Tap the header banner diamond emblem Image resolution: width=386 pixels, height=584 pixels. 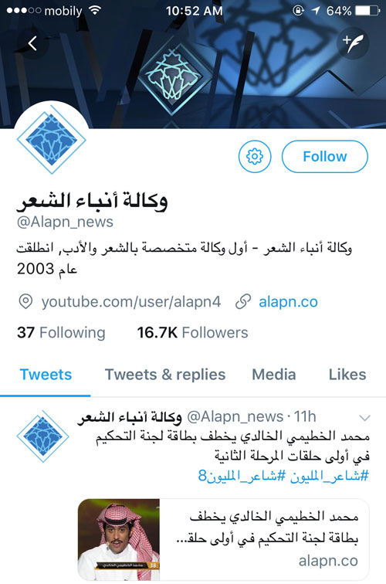(x=174, y=78)
